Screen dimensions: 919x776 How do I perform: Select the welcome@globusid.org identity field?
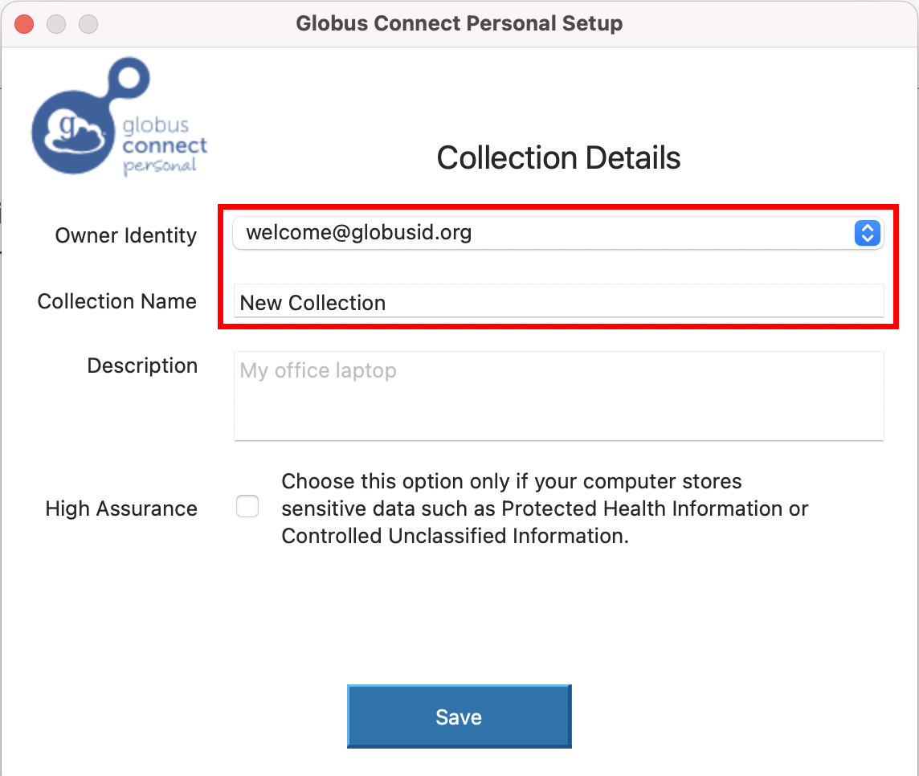pos(558,233)
